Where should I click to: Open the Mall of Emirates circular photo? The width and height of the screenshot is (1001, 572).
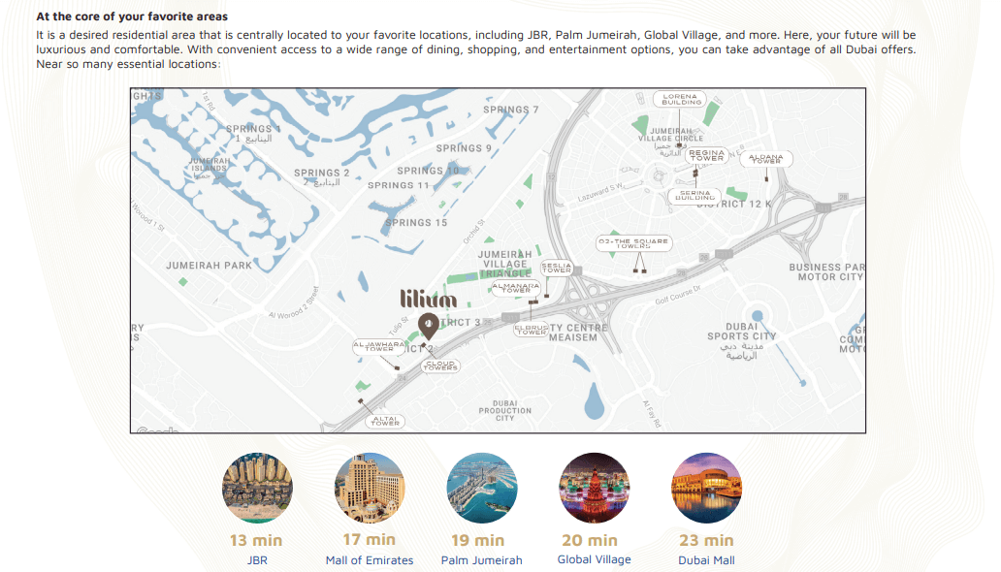point(370,489)
